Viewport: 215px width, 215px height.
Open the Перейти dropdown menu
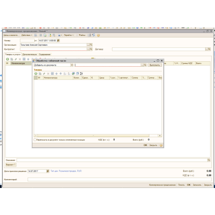[69, 35]
